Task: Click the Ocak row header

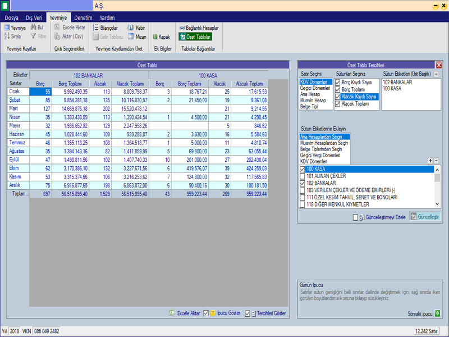Action: (x=18, y=92)
